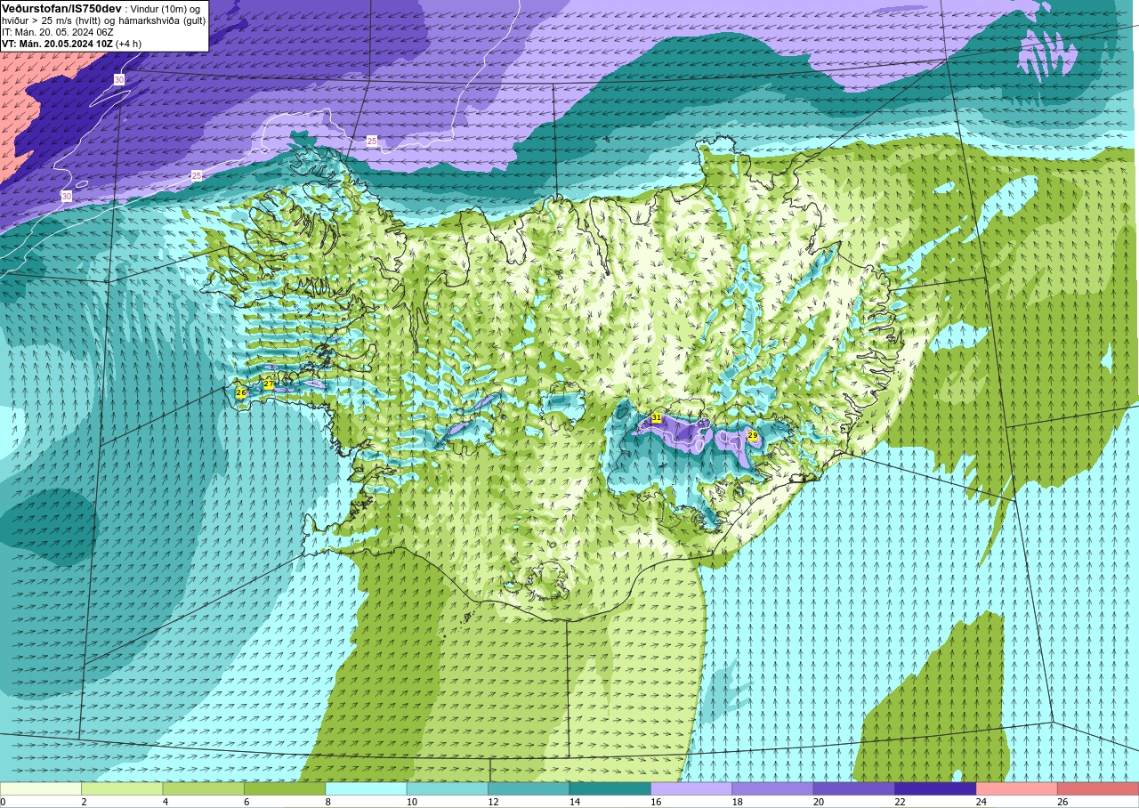
Task: Click the "14" tick label on the scale
Action: pyautogui.click(x=575, y=802)
